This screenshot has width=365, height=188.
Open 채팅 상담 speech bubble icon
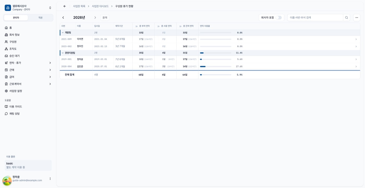pos(7,113)
